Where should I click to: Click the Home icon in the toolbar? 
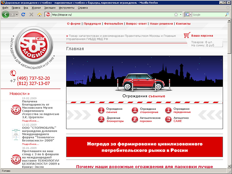point(40,14)
